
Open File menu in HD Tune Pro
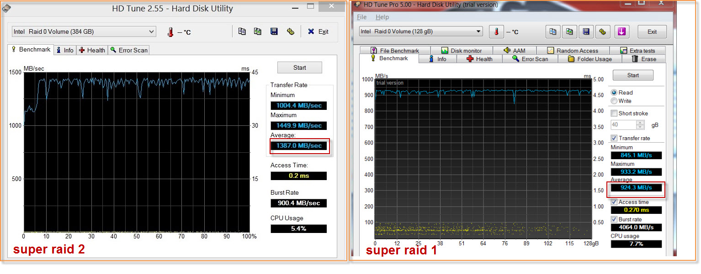361,17
